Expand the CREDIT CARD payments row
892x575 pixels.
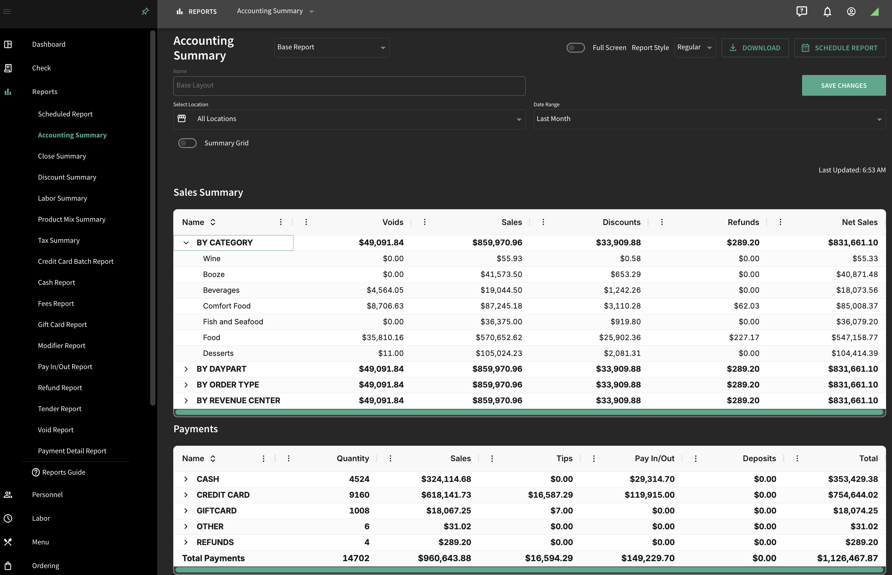[x=186, y=495]
